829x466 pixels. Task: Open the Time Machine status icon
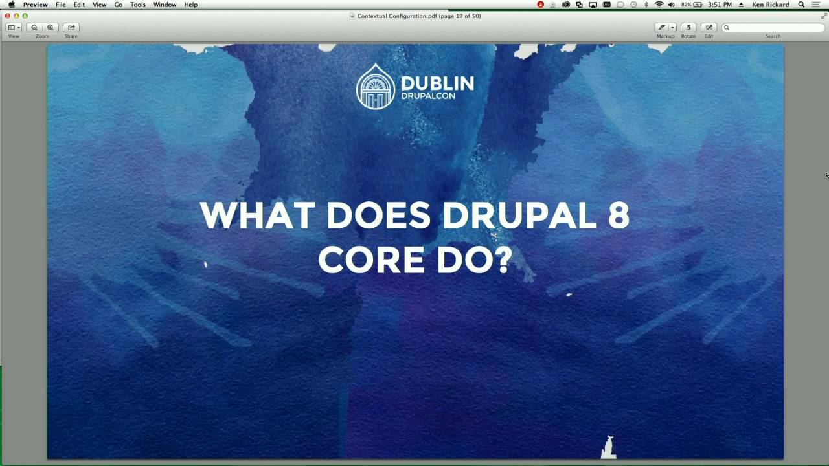(633, 5)
